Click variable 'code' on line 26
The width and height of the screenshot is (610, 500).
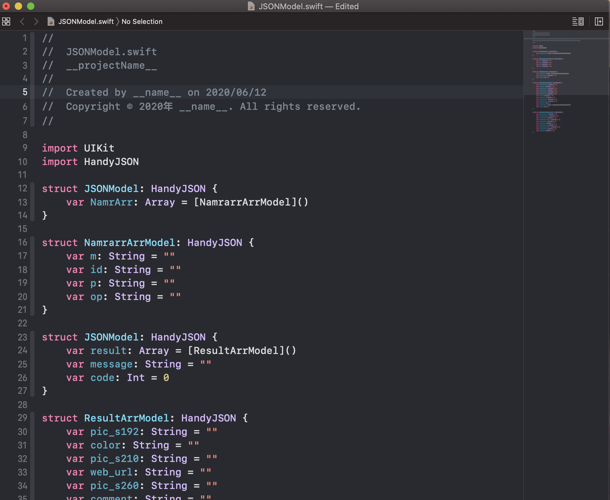[x=102, y=377]
